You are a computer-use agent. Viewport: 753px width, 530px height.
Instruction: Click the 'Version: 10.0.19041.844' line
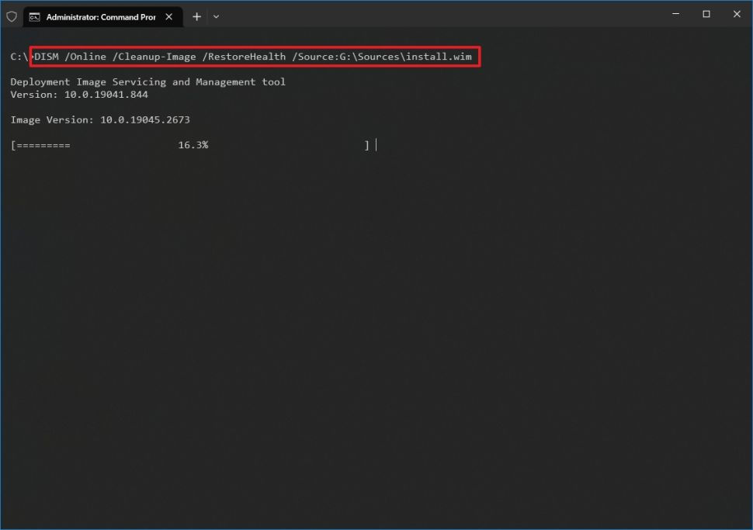pos(79,95)
